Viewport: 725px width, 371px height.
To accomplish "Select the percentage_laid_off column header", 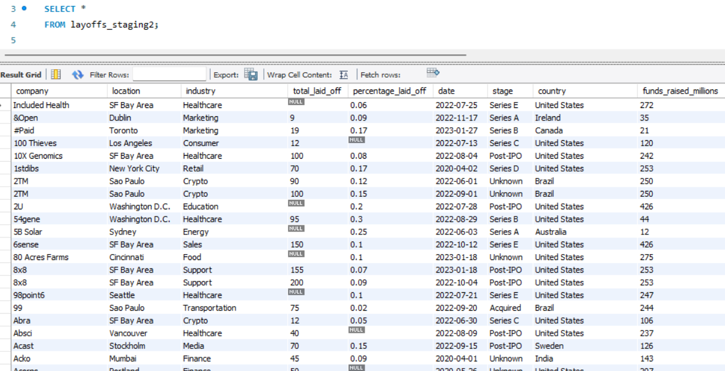I will pyautogui.click(x=391, y=91).
